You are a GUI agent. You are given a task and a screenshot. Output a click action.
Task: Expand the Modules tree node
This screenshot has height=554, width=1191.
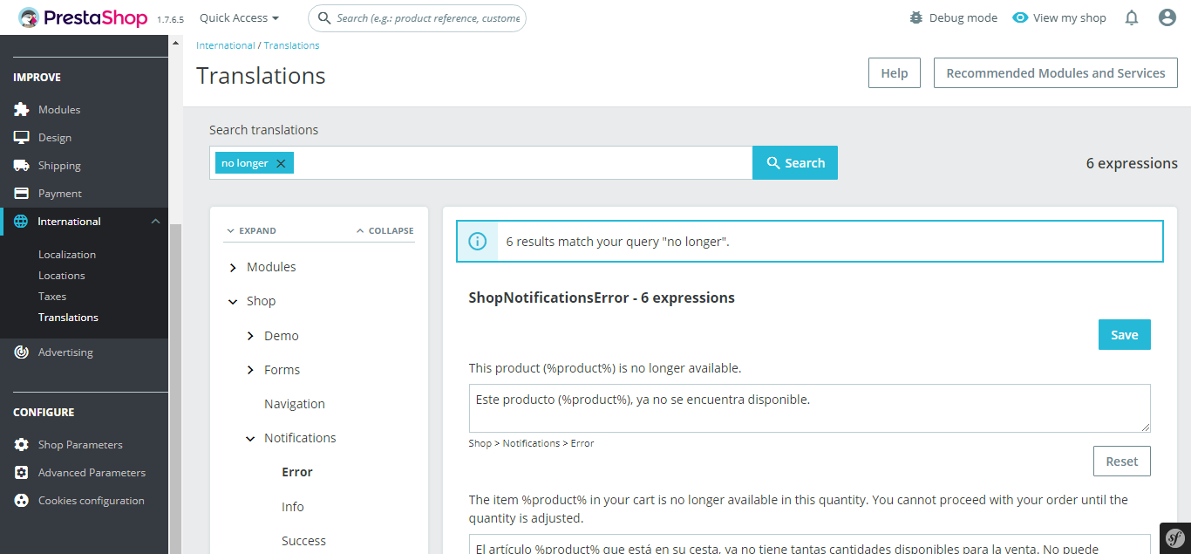click(x=233, y=267)
